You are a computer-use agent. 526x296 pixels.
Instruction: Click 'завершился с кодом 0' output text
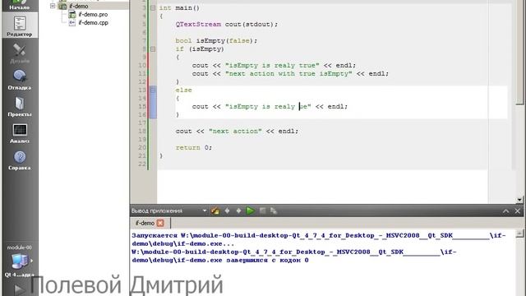click(267, 260)
